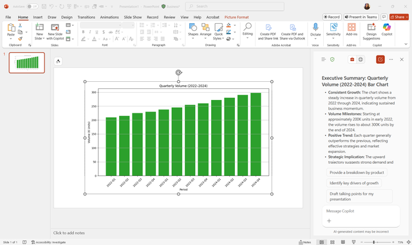The width and height of the screenshot is (412, 245).
Task: Launch Copilot from the ribbon
Action: pyautogui.click(x=387, y=30)
